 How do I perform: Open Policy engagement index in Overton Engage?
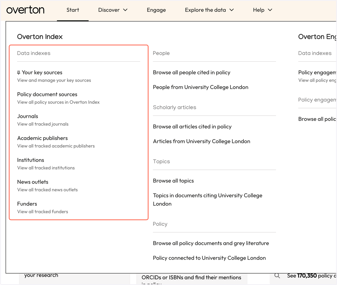(317, 72)
